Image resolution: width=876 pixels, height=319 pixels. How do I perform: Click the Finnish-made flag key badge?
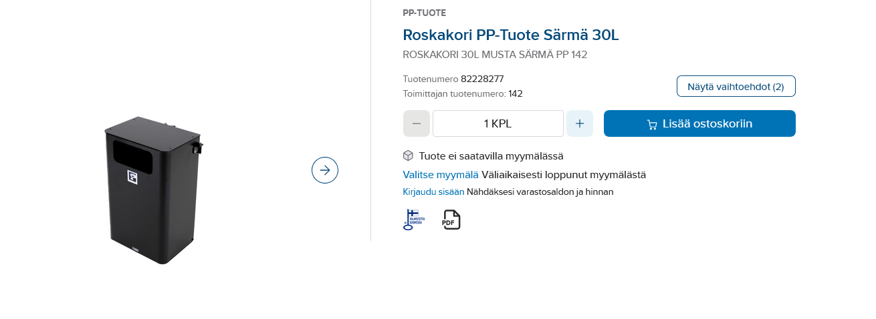coord(413,220)
